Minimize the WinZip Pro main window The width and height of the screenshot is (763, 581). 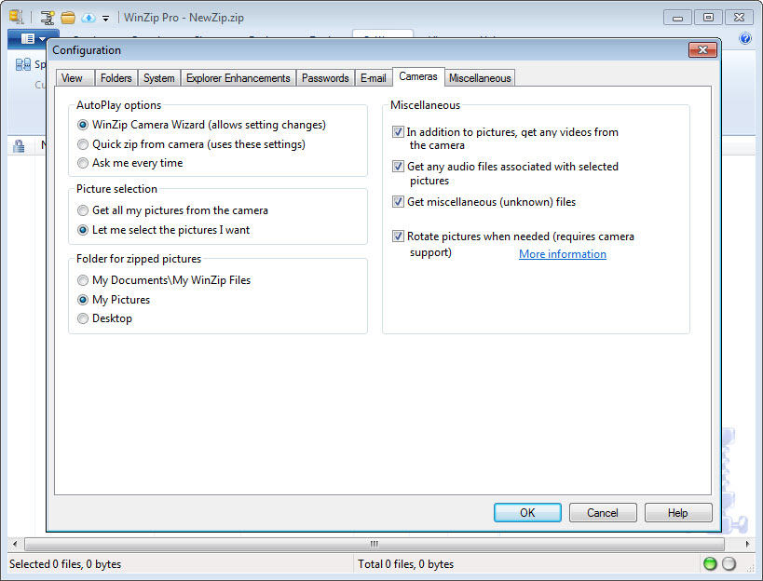(x=677, y=18)
